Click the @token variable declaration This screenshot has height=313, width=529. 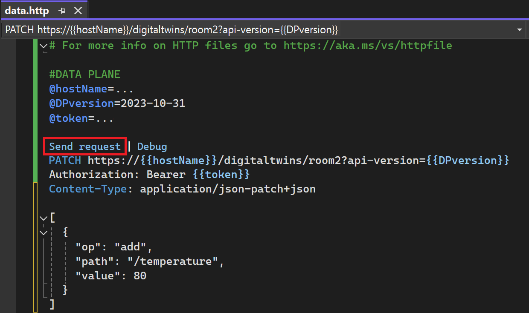(69, 118)
